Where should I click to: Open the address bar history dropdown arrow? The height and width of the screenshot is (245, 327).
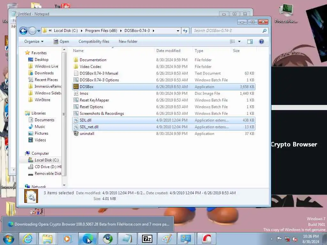click(178, 31)
